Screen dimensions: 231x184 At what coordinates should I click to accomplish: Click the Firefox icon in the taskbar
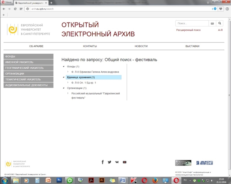155,180
